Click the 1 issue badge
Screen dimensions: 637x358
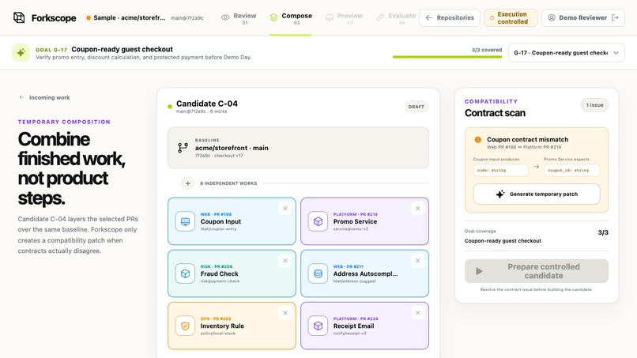[594, 105]
